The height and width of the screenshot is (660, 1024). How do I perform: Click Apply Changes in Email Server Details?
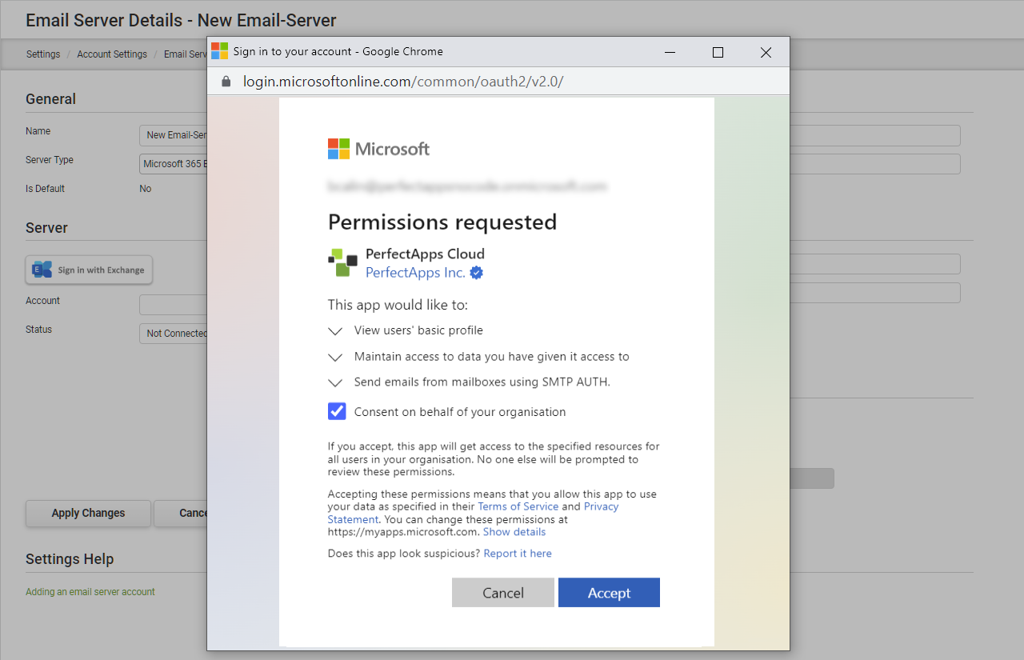coord(88,514)
